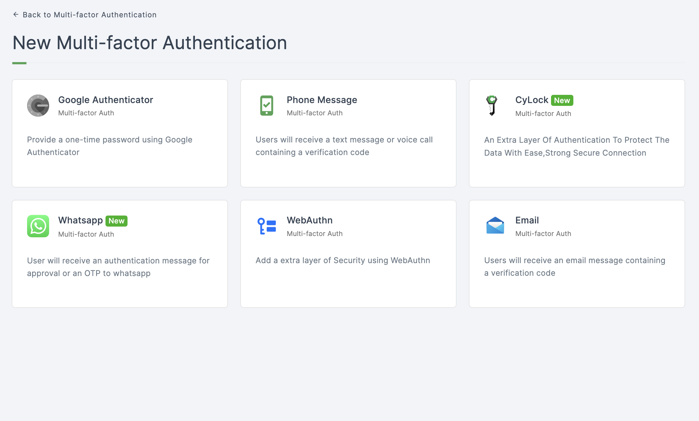Click the New Multi-factor Authentication heading
Viewport: 699px width, 421px height.
[150, 43]
